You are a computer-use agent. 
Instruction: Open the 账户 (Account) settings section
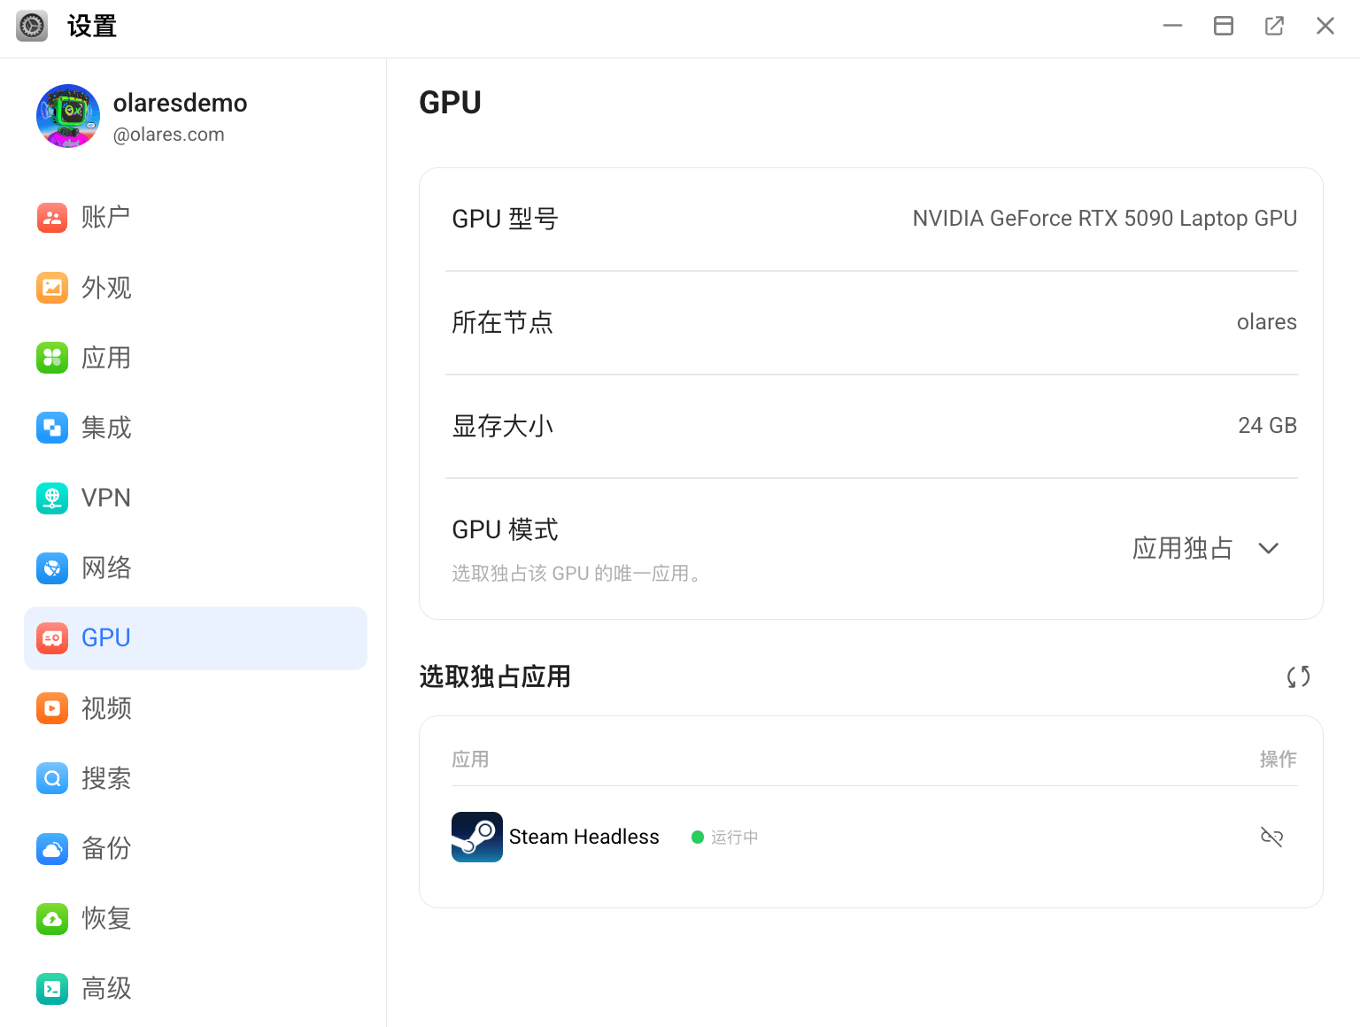[106, 218]
